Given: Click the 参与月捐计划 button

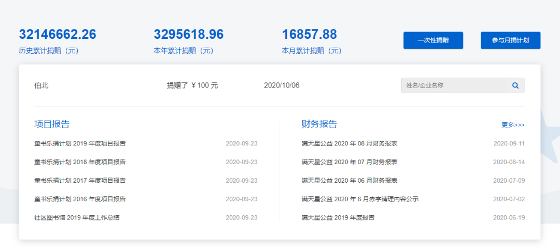Looking at the screenshot, I should tap(510, 40).
